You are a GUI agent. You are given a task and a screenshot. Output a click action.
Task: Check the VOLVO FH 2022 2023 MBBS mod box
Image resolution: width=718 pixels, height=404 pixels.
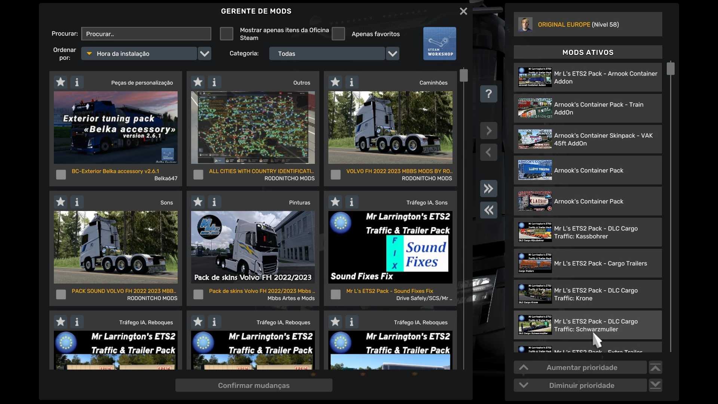[335, 175]
